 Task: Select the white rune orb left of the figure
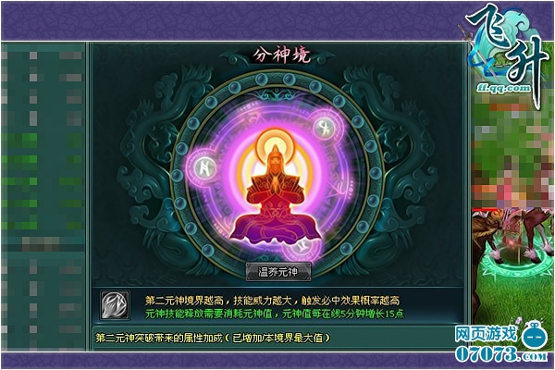(204, 167)
